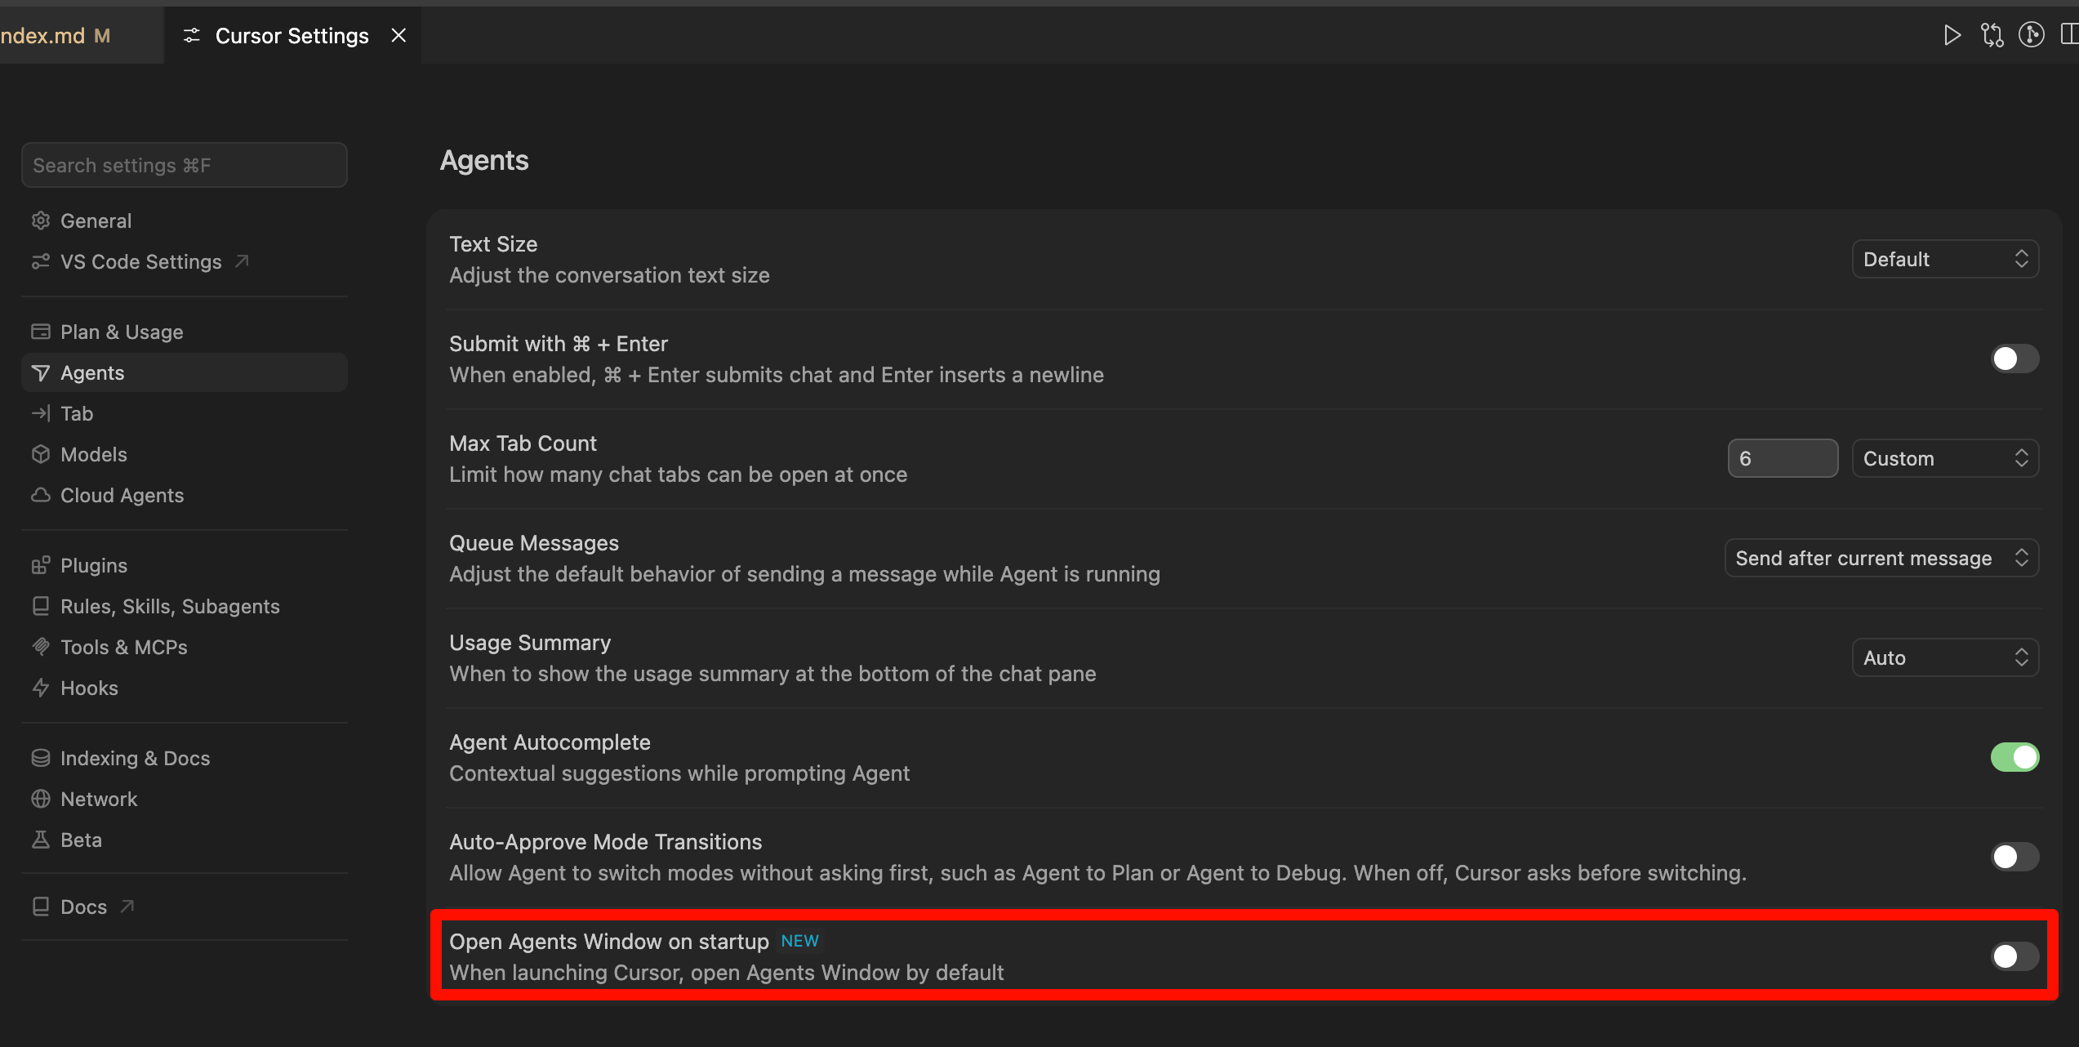Screen dimensions: 2079x1047
Task: Select the Cursor Settings tab
Action: 292,35
